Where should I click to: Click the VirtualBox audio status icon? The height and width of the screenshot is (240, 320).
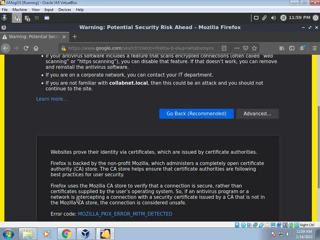point(249,225)
